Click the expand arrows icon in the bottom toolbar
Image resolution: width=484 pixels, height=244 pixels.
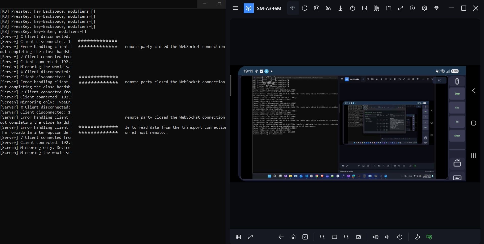[250, 237]
